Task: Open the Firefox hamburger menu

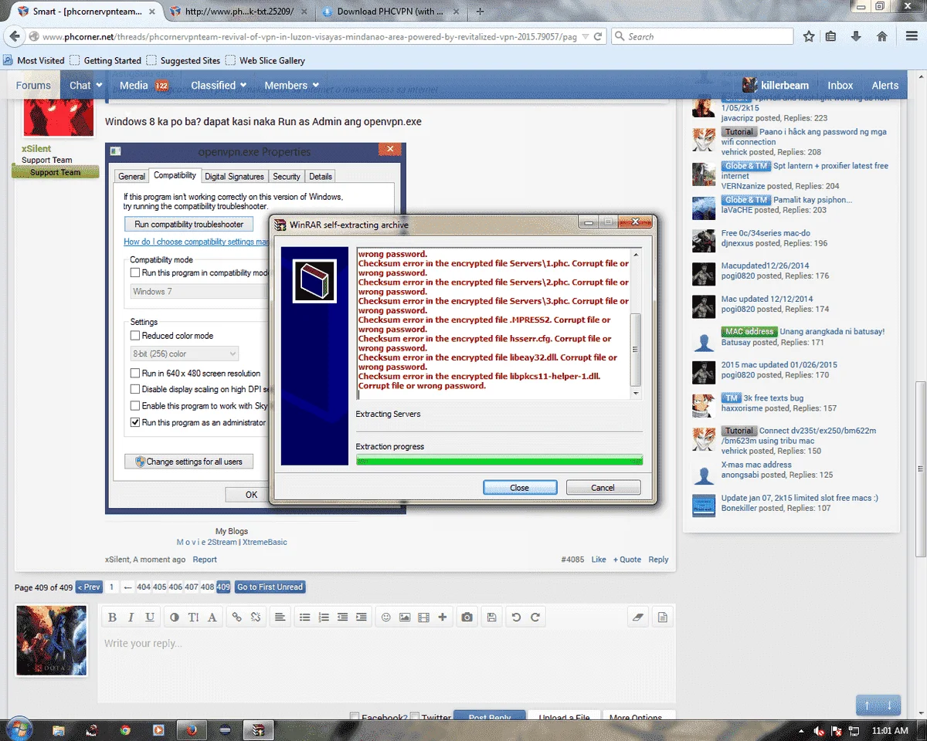Action: pos(912,36)
